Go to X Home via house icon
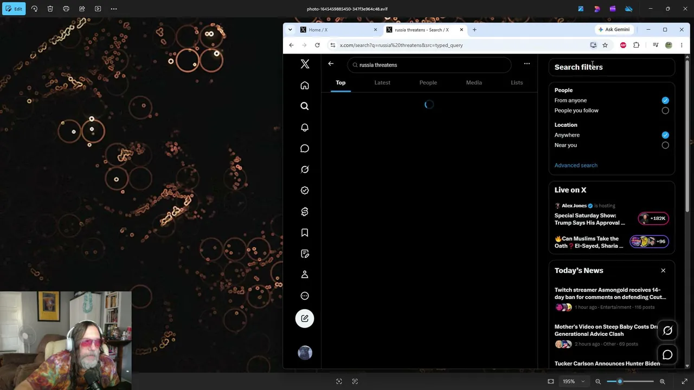 (x=305, y=86)
